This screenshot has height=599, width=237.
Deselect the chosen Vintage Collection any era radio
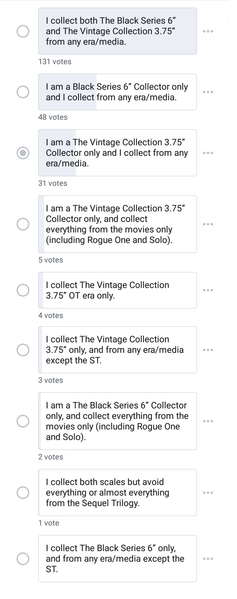[x=23, y=153]
